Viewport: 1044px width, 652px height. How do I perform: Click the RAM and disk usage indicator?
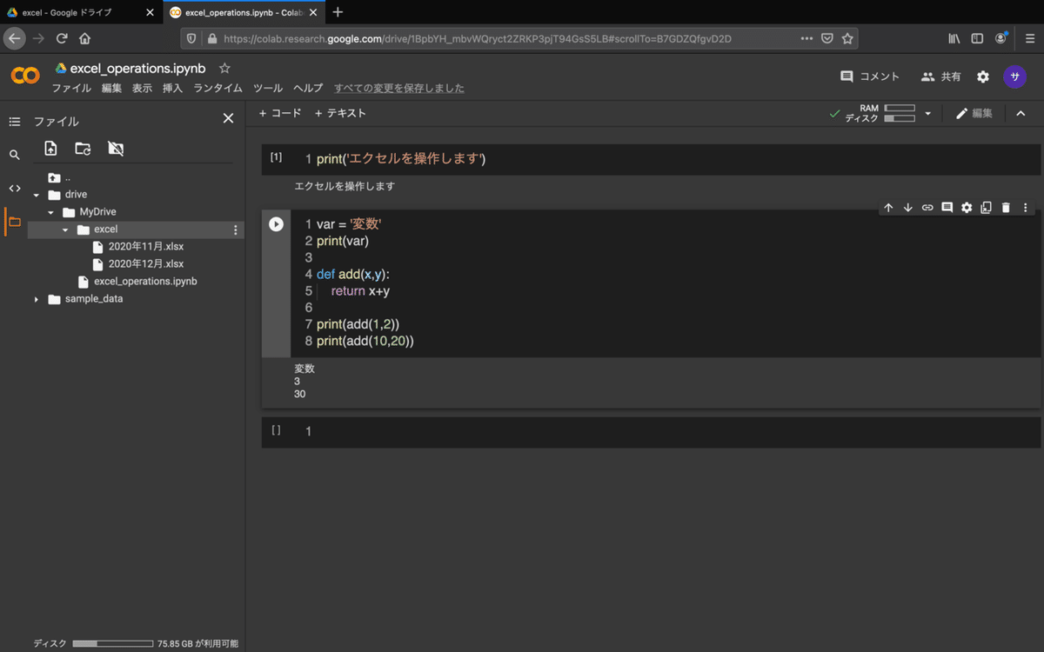click(x=880, y=113)
